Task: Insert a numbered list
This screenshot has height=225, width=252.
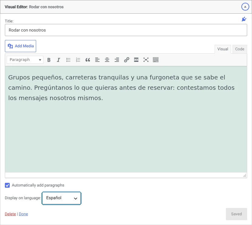Action: (78, 60)
